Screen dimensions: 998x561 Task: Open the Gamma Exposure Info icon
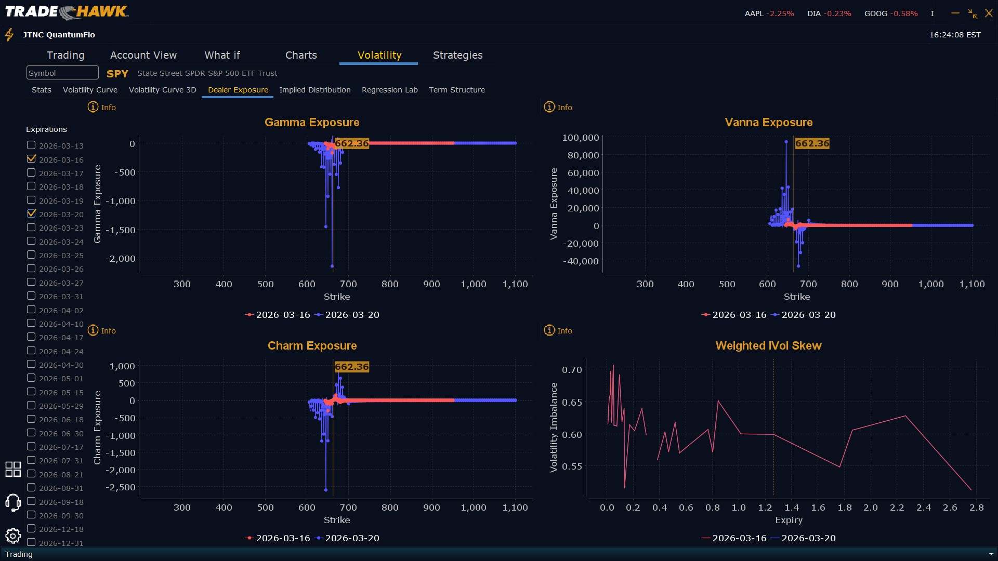pos(93,107)
